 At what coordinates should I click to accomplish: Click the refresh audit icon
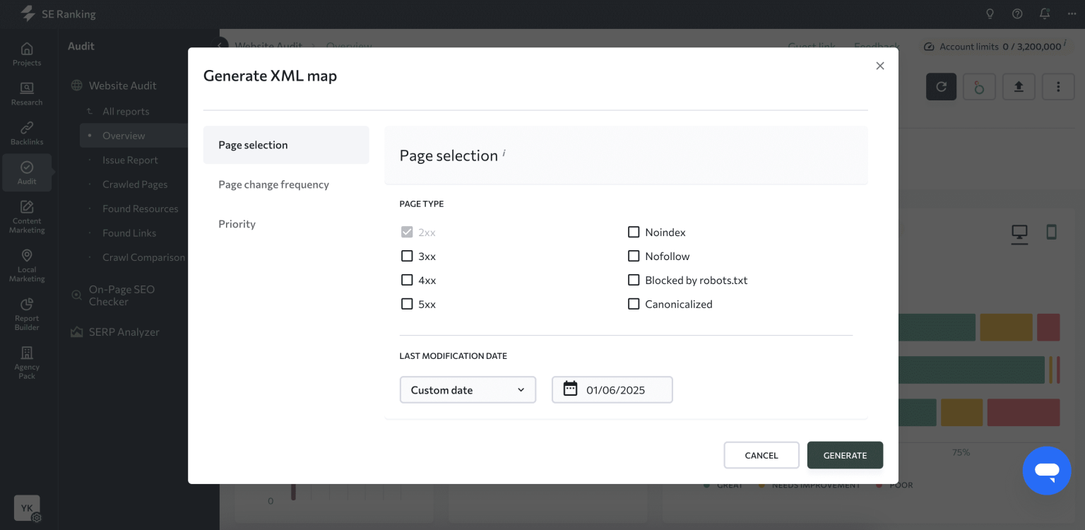(941, 86)
